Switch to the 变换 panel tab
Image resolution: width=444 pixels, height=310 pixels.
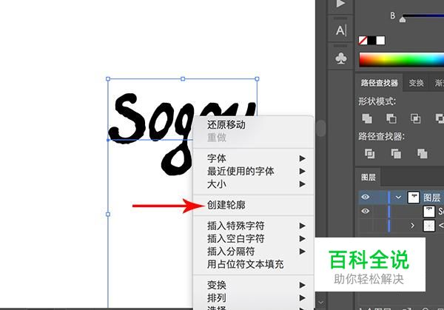coord(416,83)
